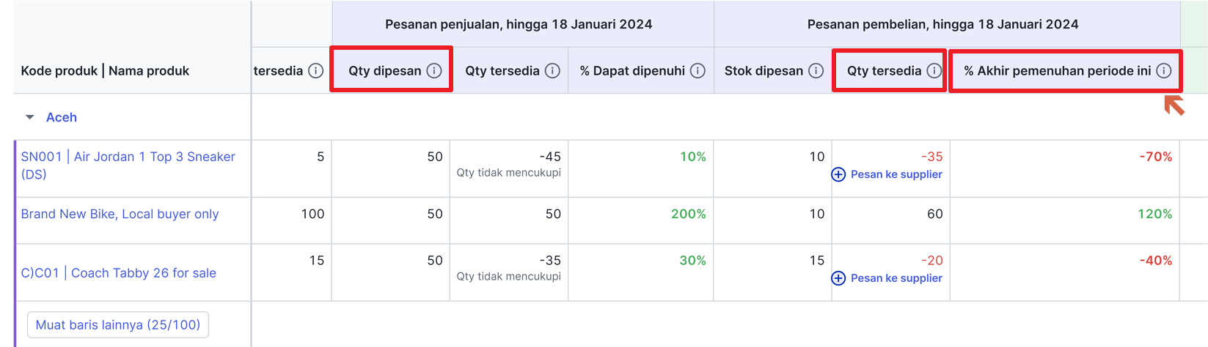1208x347 pixels.
Task: Open info icon for % Dapat dipenuhi
Action: click(x=698, y=70)
